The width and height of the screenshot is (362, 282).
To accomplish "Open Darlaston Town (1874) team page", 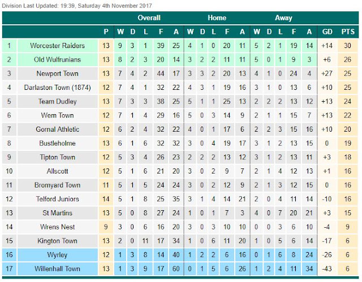I will click(x=57, y=88).
